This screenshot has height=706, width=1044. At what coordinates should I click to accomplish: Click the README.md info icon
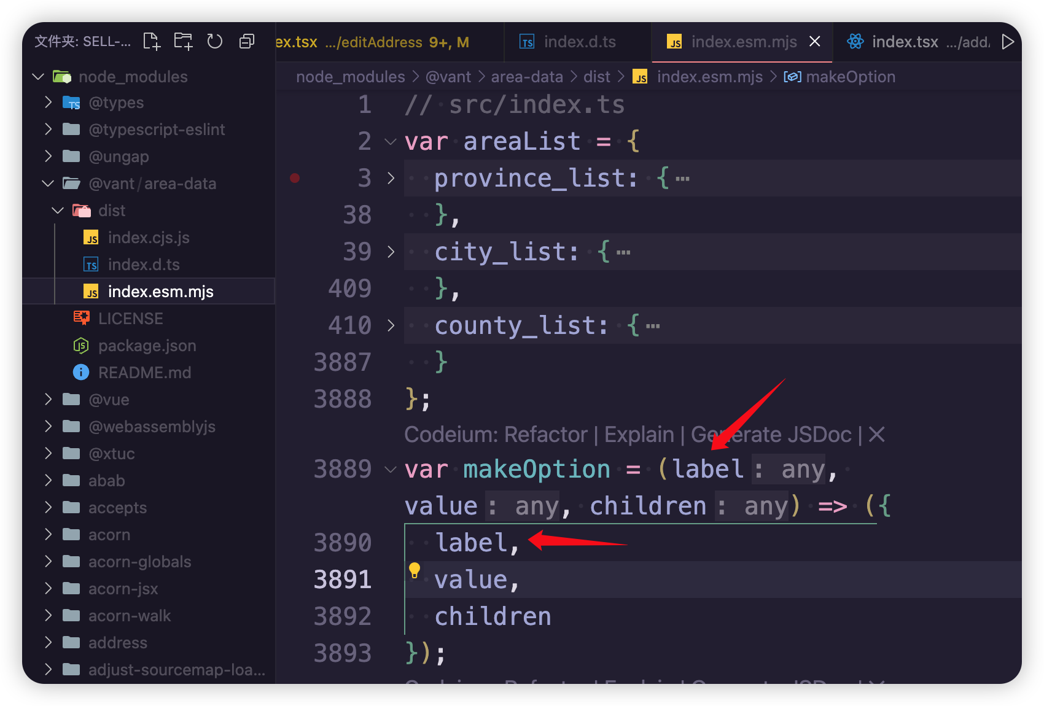coord(81,372)
